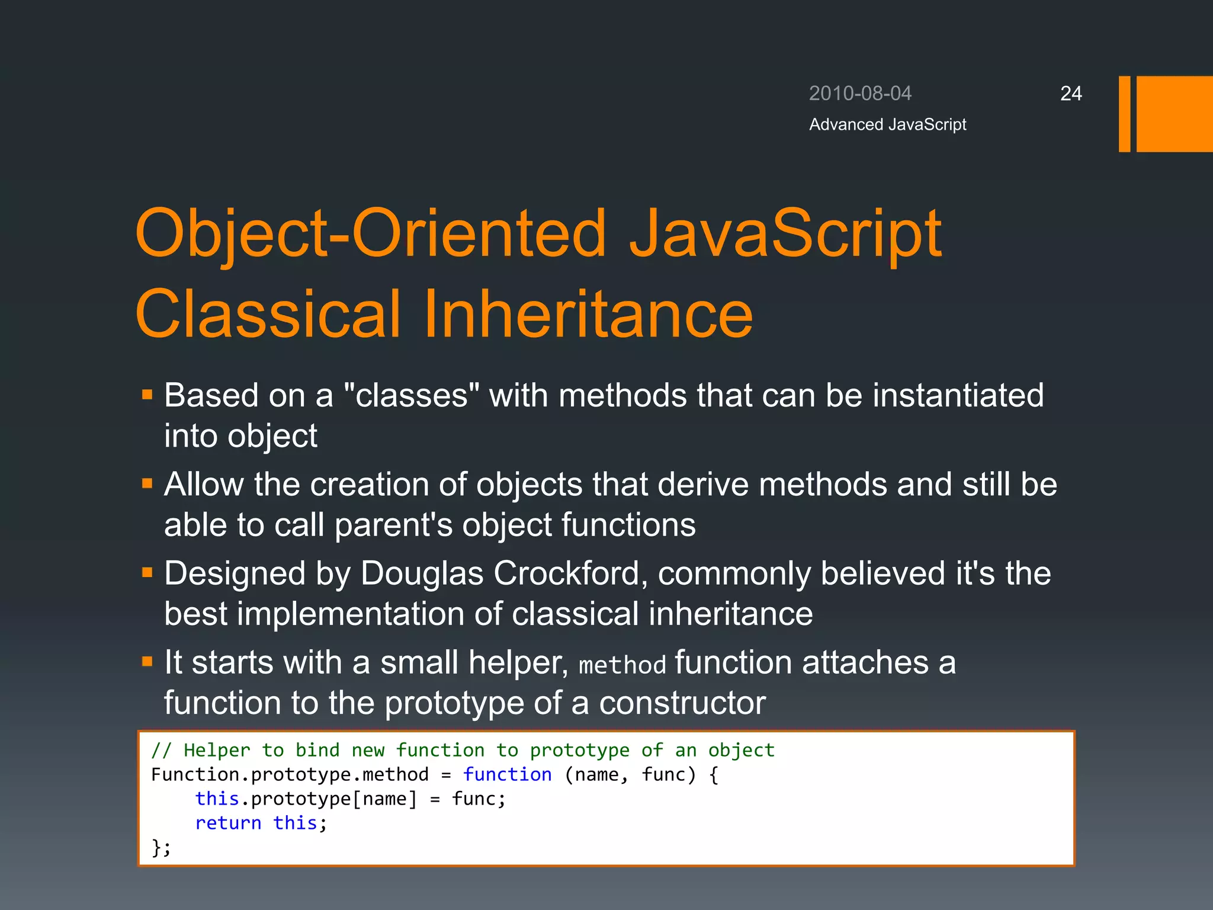Screen dimensions: 1213x910
Task: Click the bullet beside 'It starts with'
Action: point(147,662)
